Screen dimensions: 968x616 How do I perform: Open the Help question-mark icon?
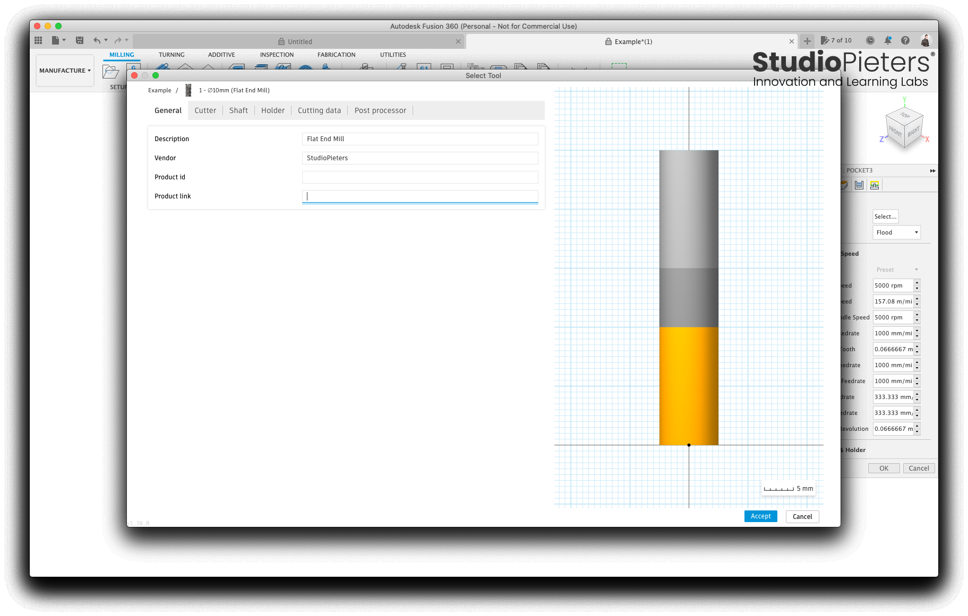point(905,40)
